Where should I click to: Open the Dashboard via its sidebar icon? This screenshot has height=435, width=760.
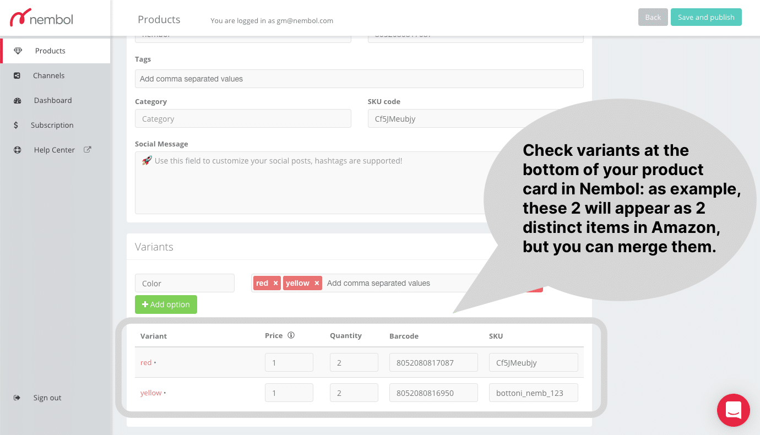click(x=17, y=100)
